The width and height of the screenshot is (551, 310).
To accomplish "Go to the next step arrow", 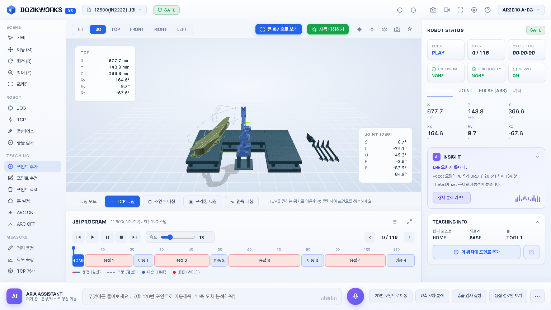I will (x=409, y=237).
